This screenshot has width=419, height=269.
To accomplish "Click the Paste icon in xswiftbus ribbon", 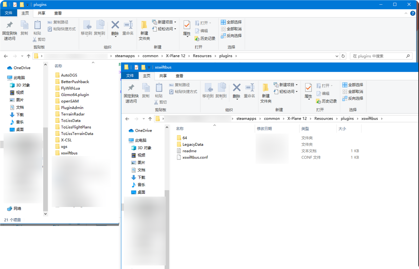I will coord(159,91).
